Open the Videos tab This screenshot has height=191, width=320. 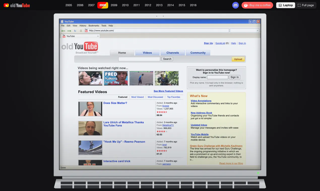[x=147, y=53]
